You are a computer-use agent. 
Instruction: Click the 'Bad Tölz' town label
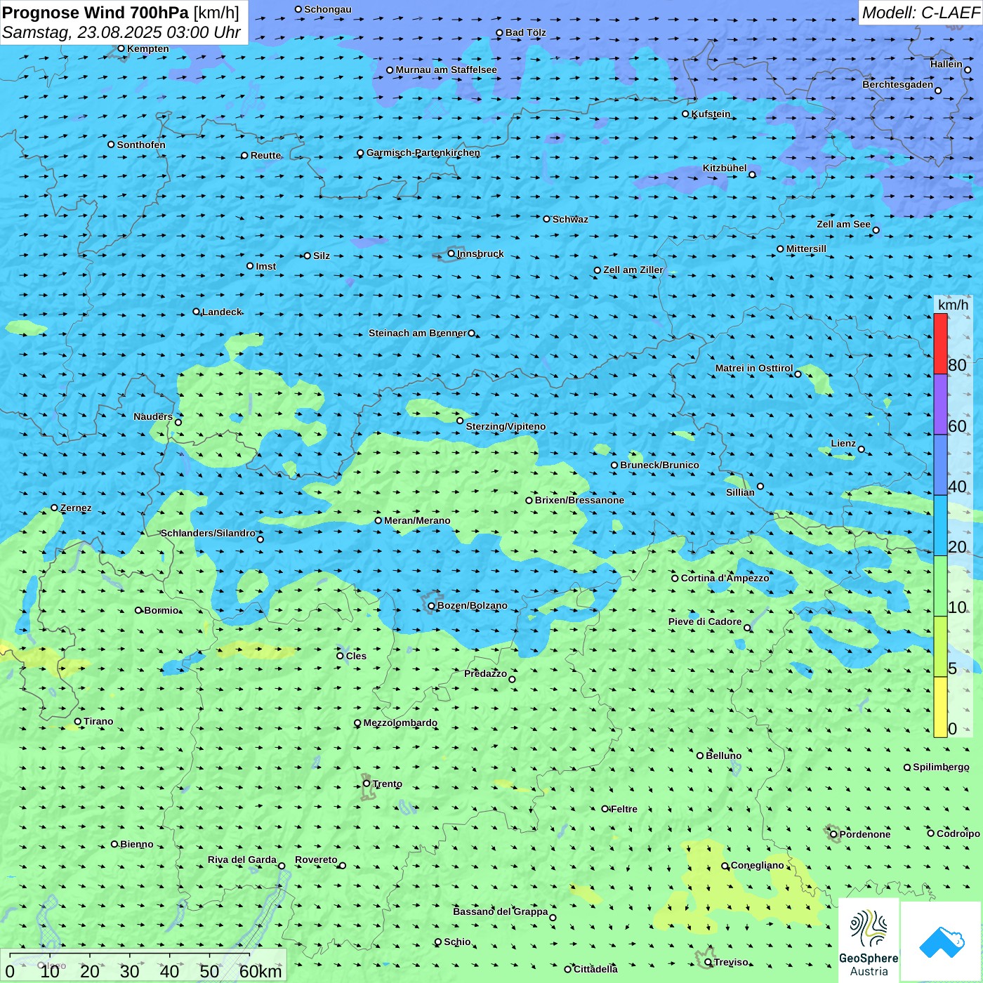525,32
